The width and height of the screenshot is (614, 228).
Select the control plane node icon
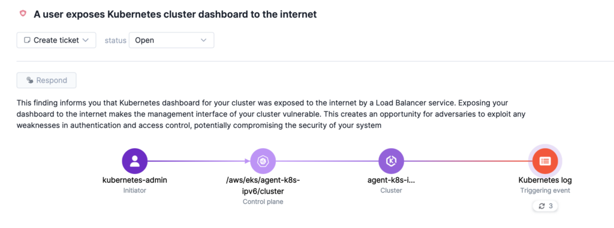click(x=263, y=161)
